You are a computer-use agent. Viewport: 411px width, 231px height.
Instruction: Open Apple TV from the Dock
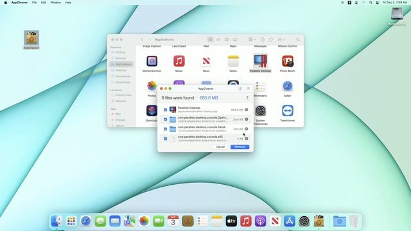(231, 221)
